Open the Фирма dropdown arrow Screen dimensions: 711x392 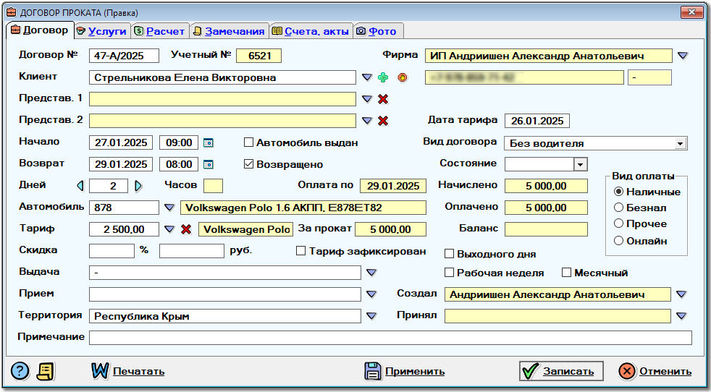(x=683, y=56)
